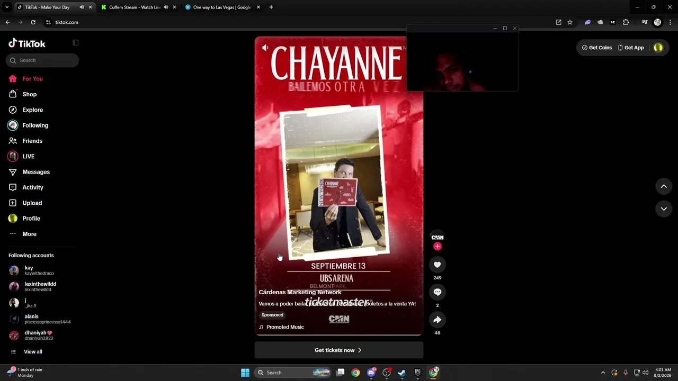678x381 pixels.
Task: Reload the TikTok page
Action: 33,22
